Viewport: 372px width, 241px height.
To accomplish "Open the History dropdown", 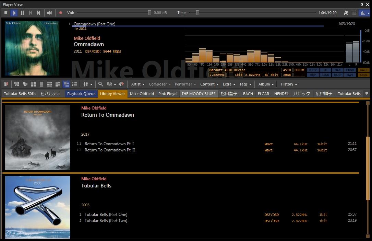I will pos(289,84).
